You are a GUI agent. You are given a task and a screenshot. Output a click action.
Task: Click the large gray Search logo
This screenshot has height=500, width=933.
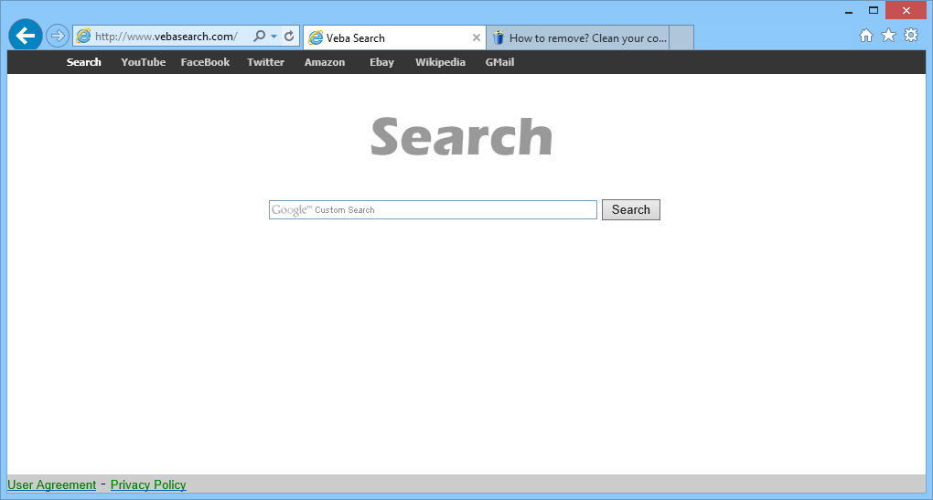pyautogui.click(x=461, y=137)
